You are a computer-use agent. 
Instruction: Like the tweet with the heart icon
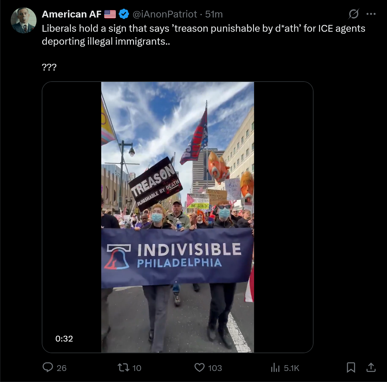[199, 367]
